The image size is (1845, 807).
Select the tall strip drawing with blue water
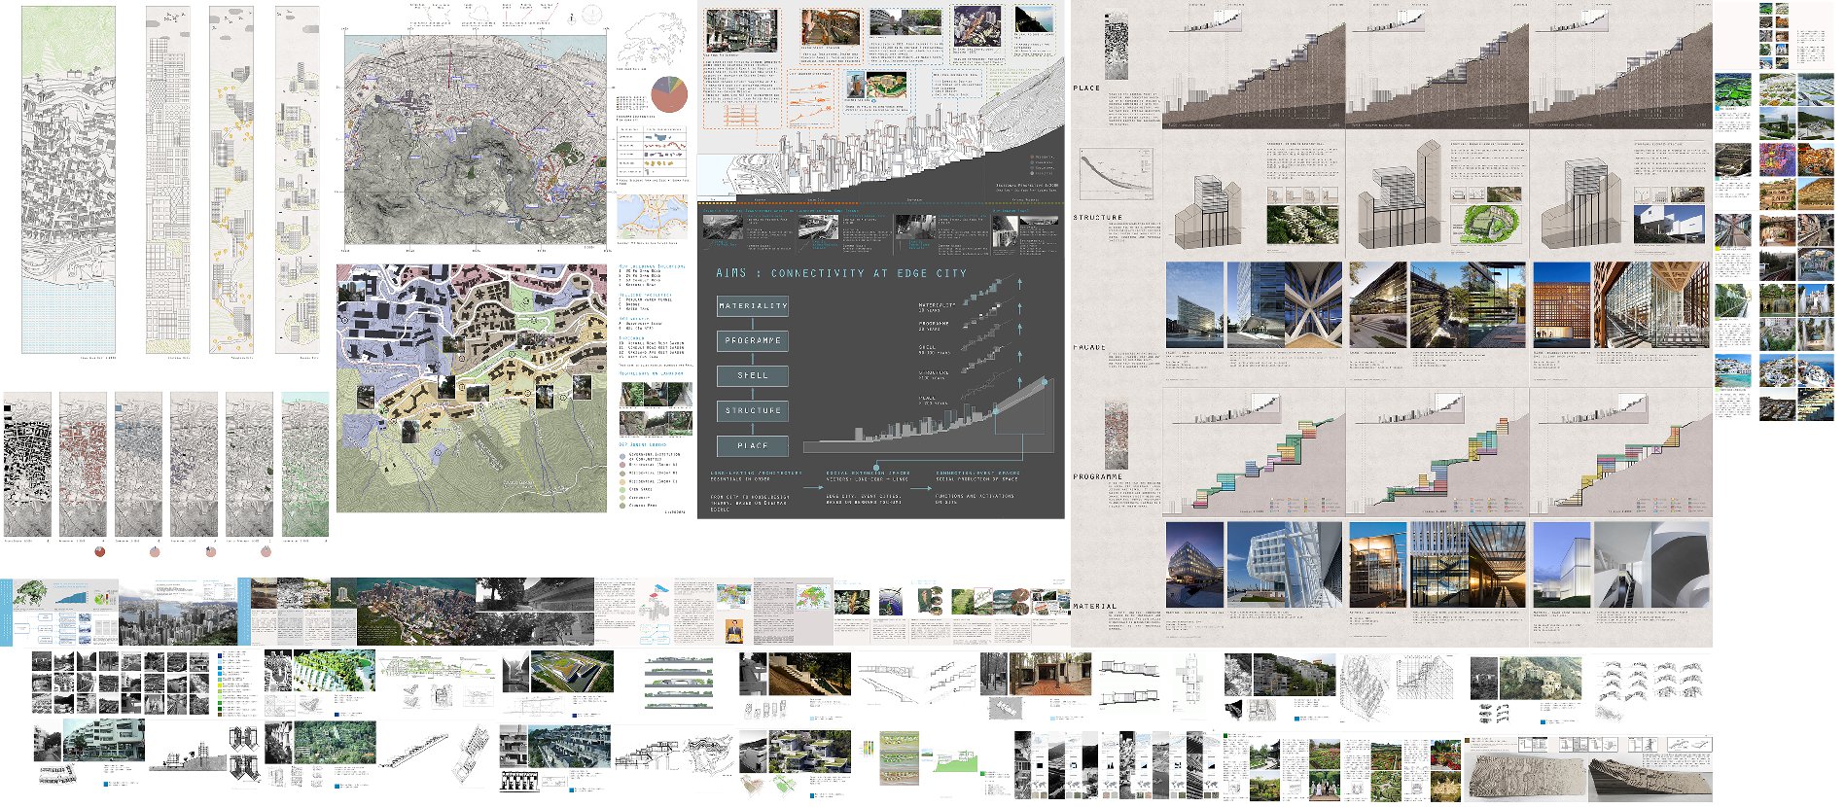point(68,181)
